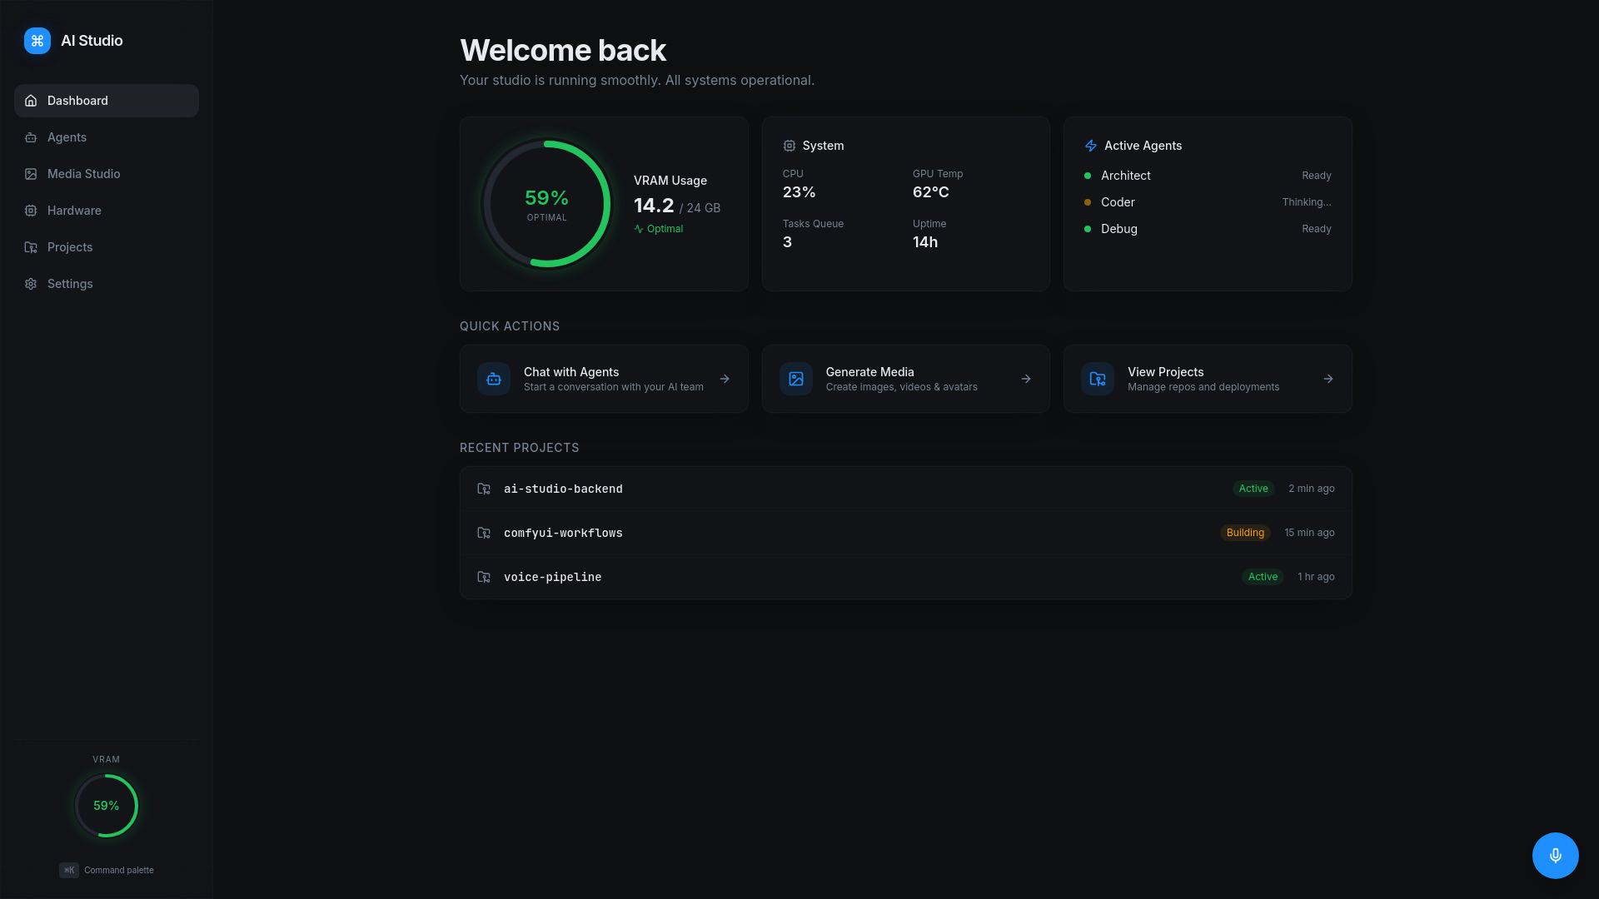The width and height of the screenshot is (1599, 899).
Task: Click the small sidebar VRAM gauge
Action: pos(107,806)
